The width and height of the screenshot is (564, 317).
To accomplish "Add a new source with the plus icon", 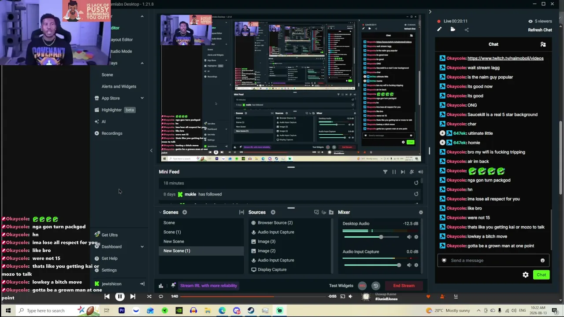I will point(273,212).
